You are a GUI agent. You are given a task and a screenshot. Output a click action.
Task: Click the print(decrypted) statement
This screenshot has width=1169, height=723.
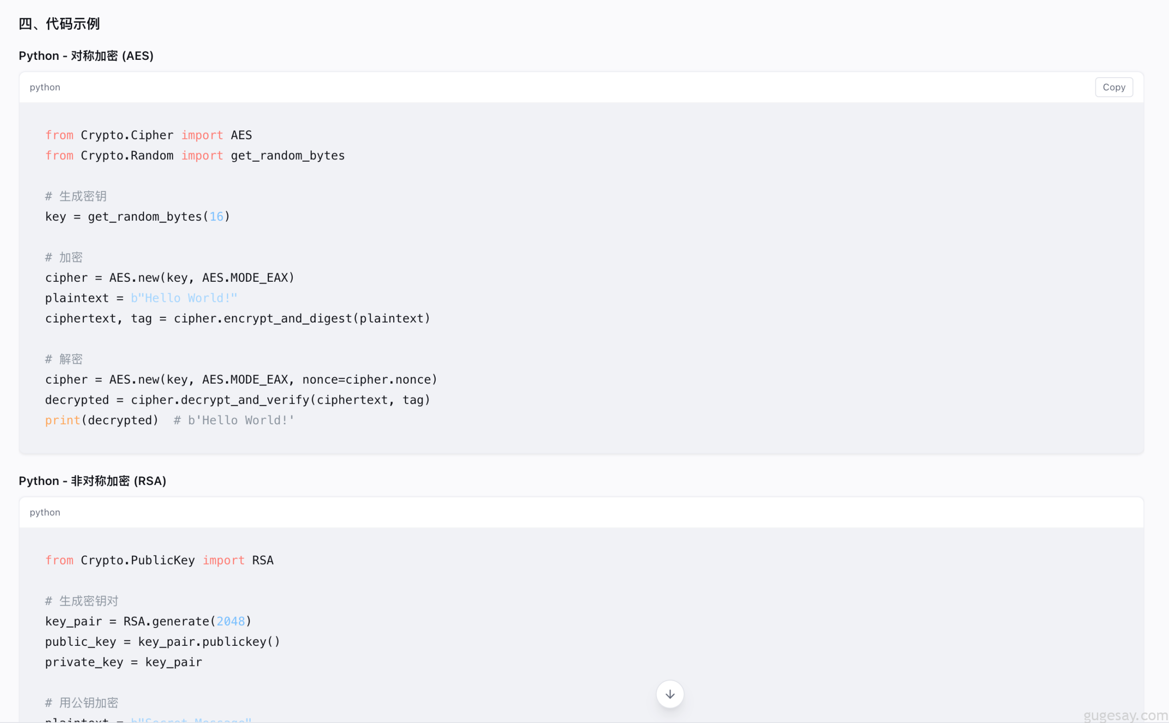101,420
